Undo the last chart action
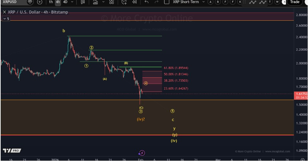 (147, 2)
